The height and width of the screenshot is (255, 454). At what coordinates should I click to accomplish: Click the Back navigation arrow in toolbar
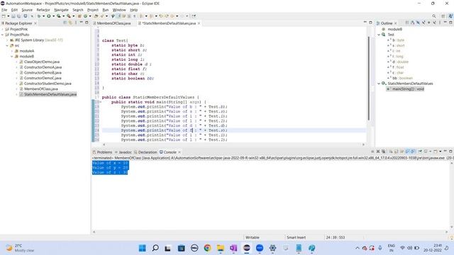click(x=173, y=16)
